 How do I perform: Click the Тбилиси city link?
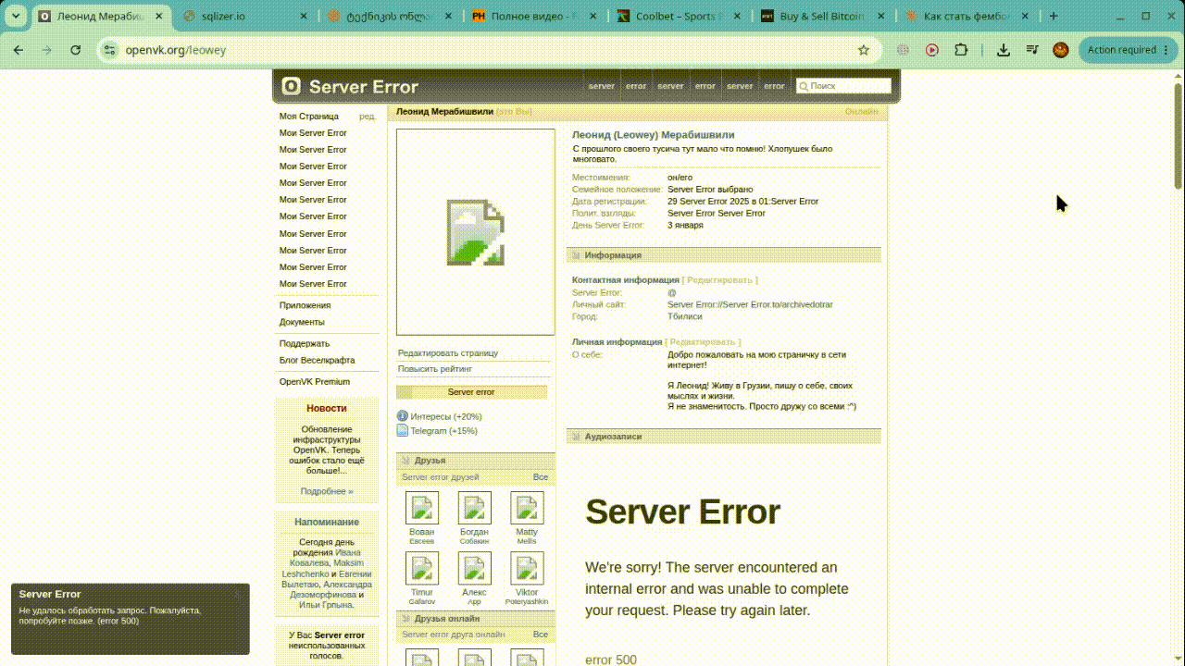pyautogui.click(x=683, y=316)
